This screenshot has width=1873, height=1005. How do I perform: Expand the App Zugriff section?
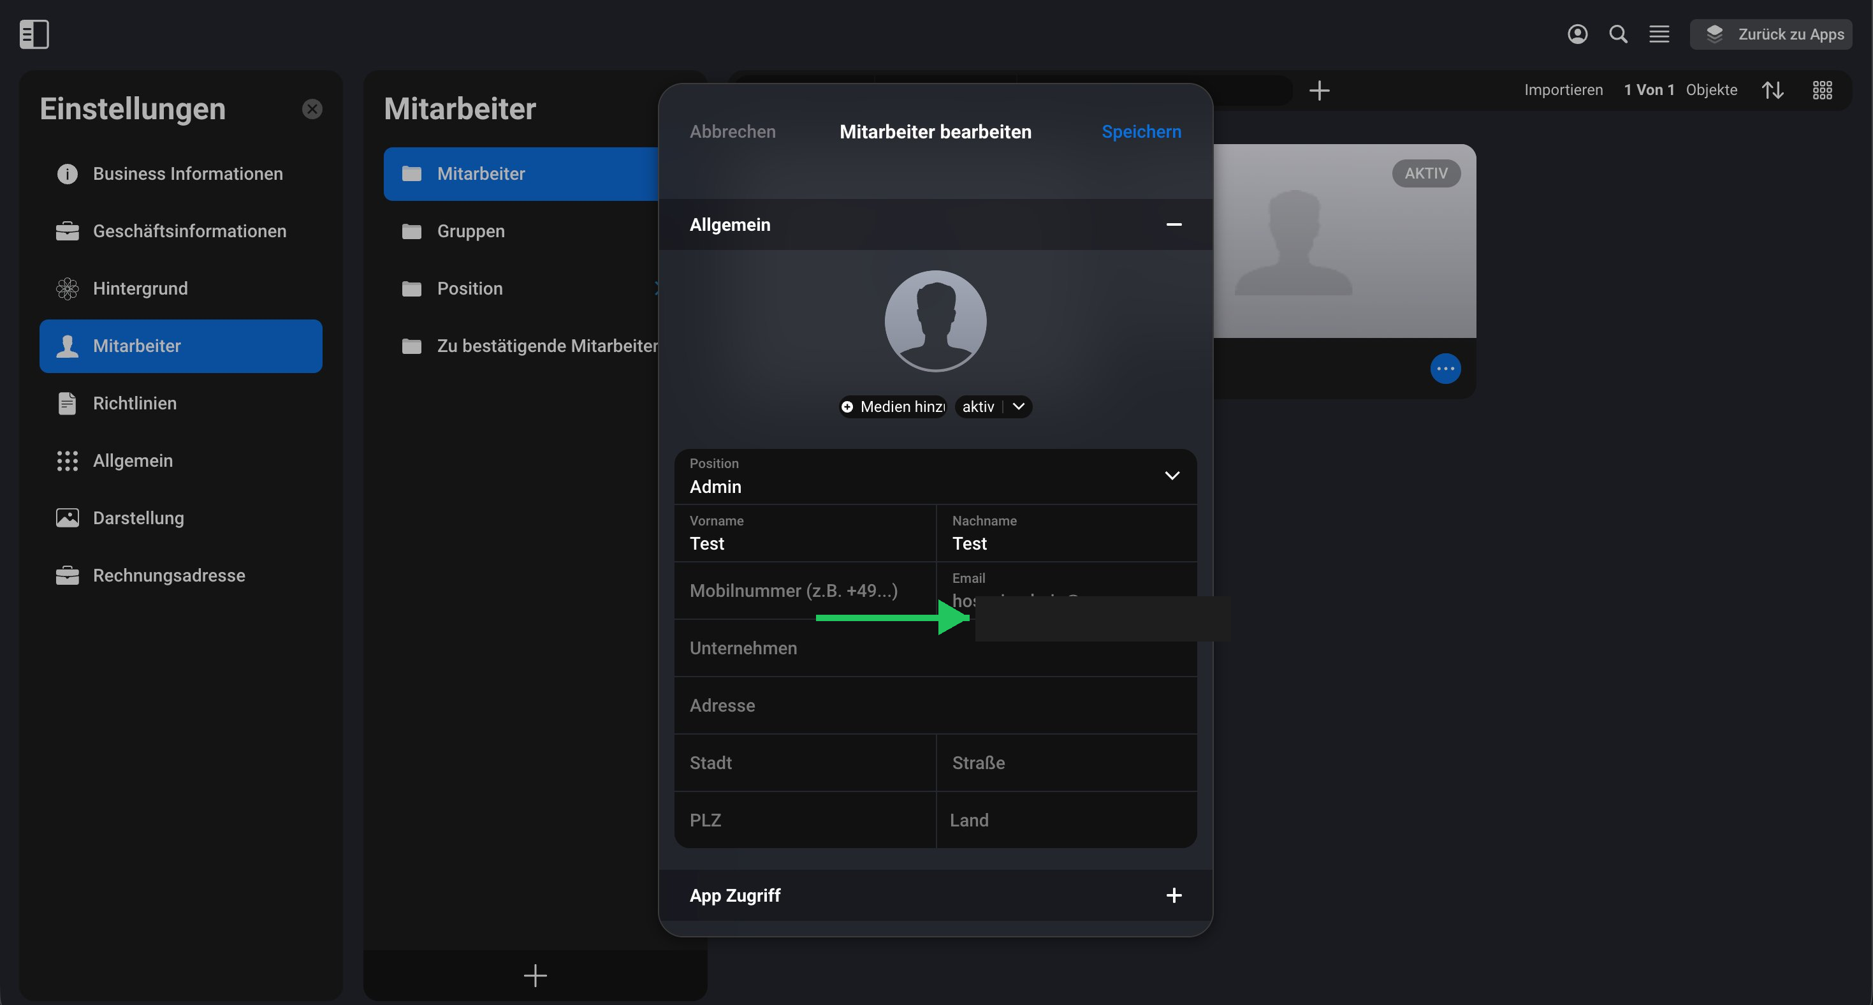[x=1173, y=895]
